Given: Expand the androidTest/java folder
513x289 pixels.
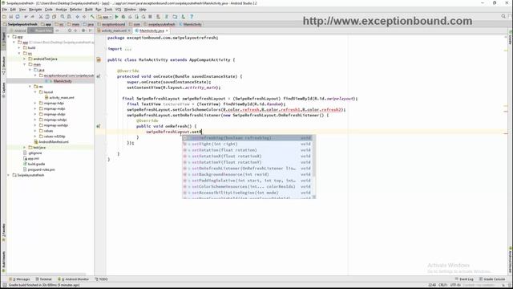Looking at the screenshot, I should click(25, 59).
